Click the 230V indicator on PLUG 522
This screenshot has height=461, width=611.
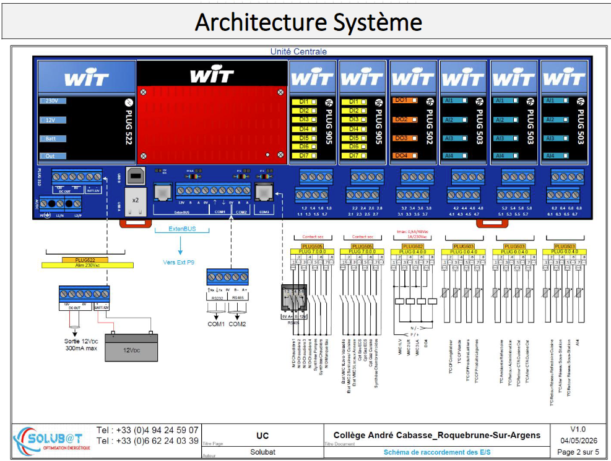pos(53,101)
